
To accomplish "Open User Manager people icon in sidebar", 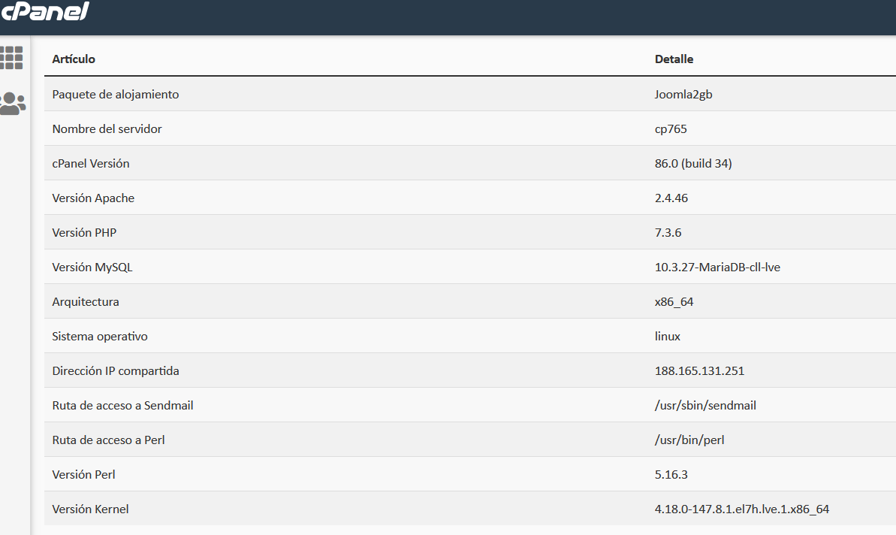I will tap(13, 104).
